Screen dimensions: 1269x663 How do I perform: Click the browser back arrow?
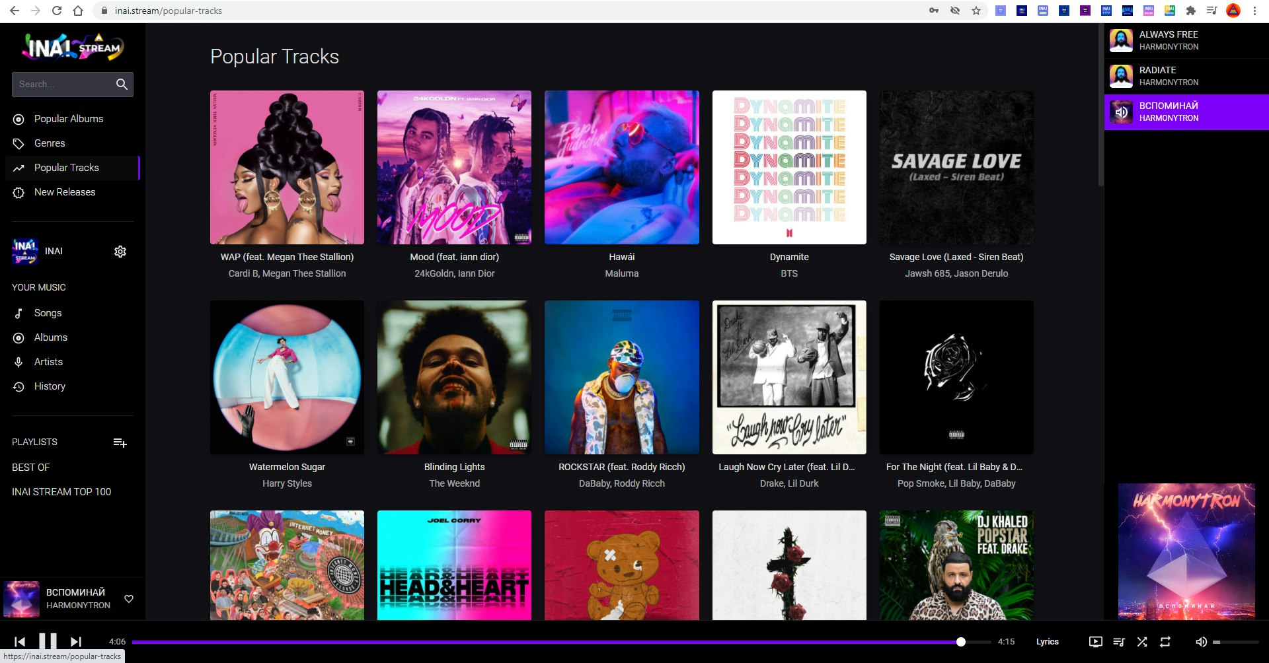click(15, 11)
